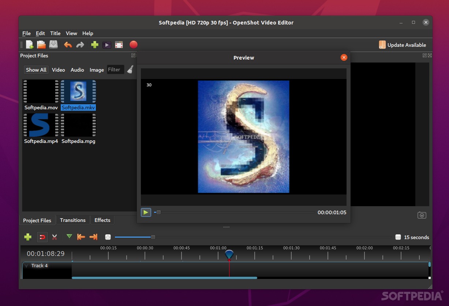The width and height of the screenshot is (449, 306).
Task: Adjust the timeline zoom slider
Action: (153, 237)
